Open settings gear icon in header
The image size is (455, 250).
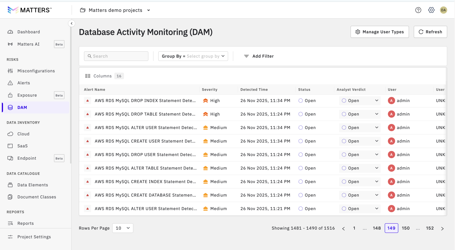coord(431,10)
